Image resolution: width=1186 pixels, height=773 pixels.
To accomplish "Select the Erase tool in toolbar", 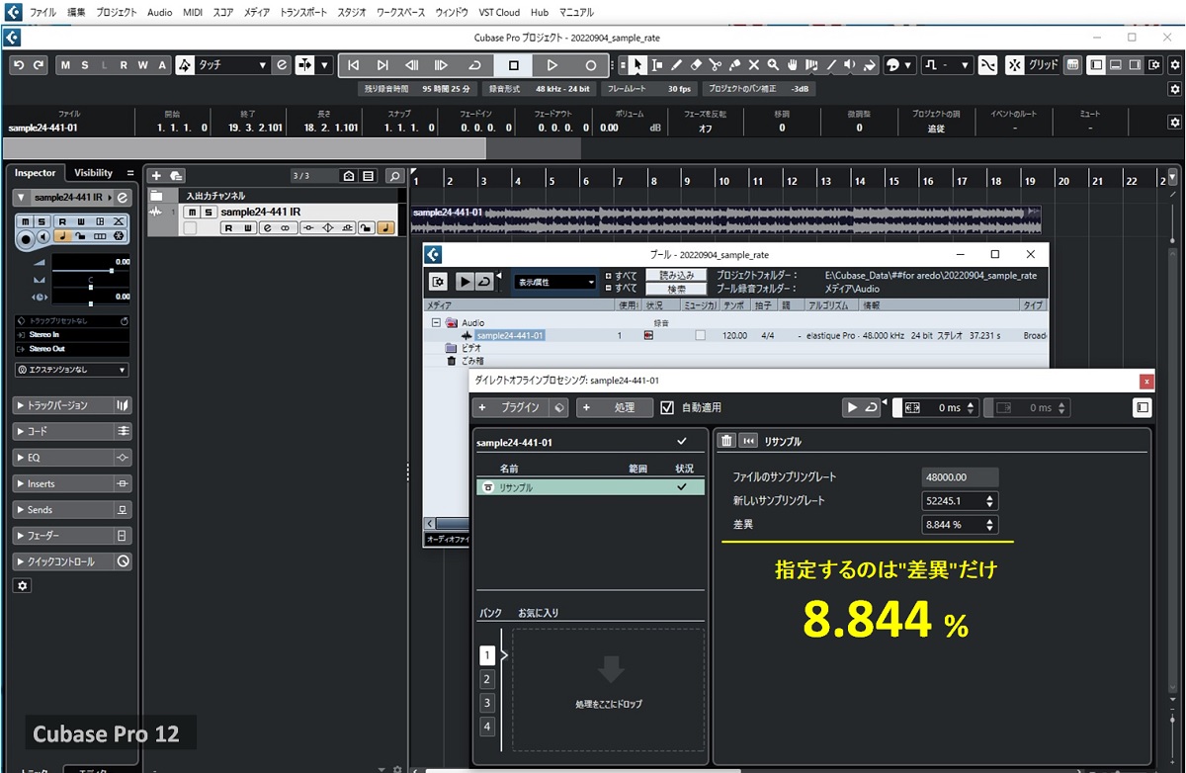I will [x=696, y=65].
